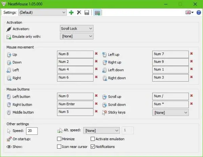Open the Activation Scroll Lock dropdown
Image resolution: width=203 pixels, height=157 pixels.
77,28
